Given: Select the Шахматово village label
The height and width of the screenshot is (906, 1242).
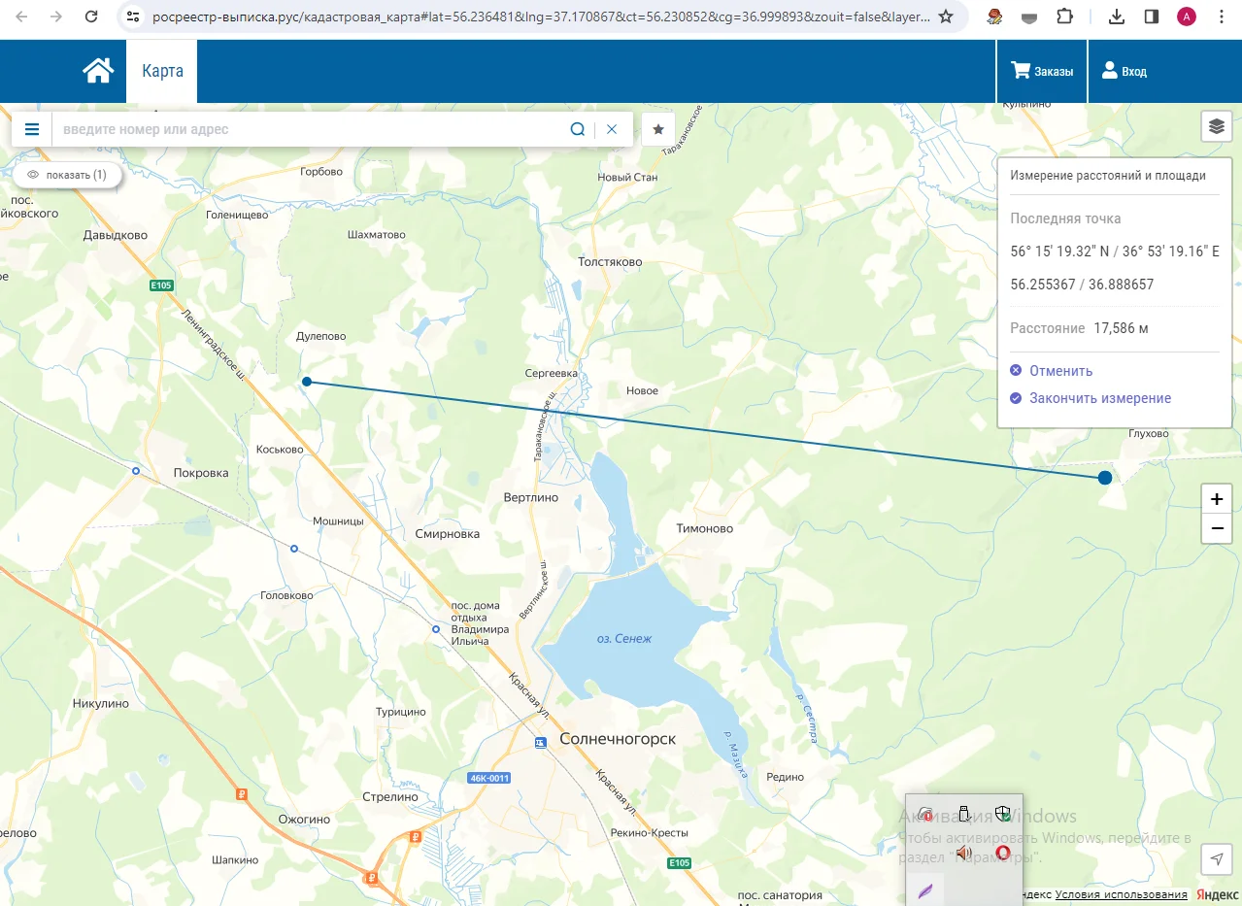Looking at the screenshot, I should [x=377, y=234].
